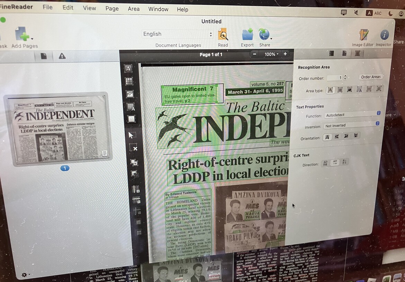Open the Export folder icon

(x=247, y=35)
